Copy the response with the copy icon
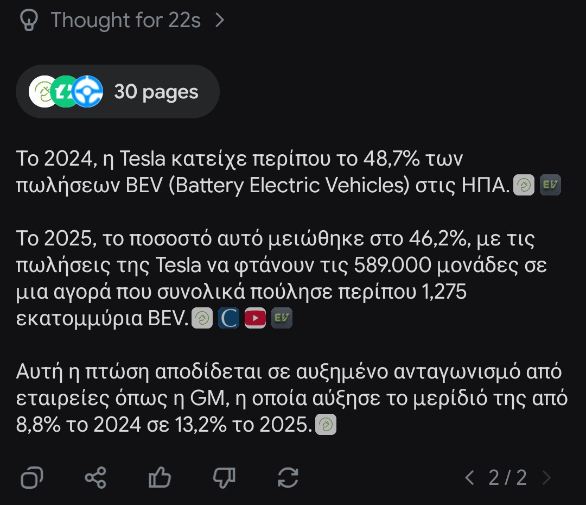586x505 pixels. [x=32, y=478]
